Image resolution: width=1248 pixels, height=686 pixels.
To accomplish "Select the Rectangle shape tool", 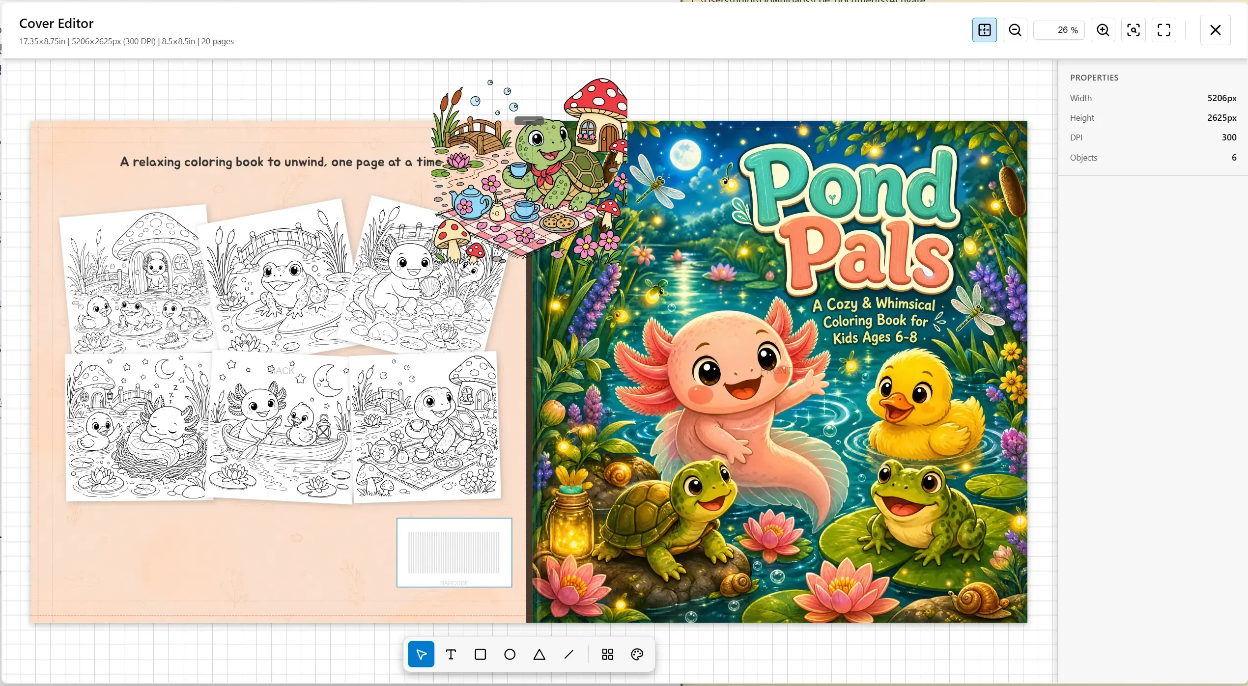I will 480,654.
